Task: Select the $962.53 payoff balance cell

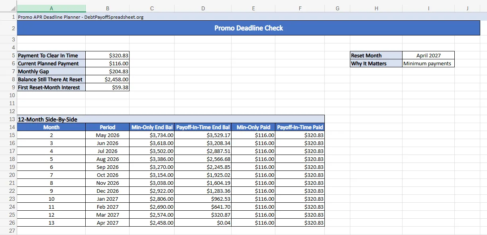Action: coord(203,199)
